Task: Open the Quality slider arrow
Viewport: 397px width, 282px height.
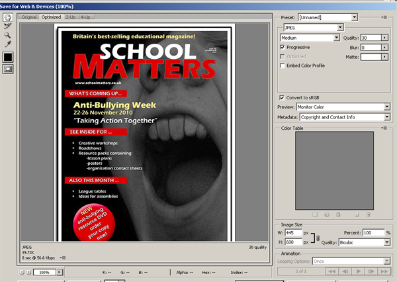Action: [x=384, y=38]
